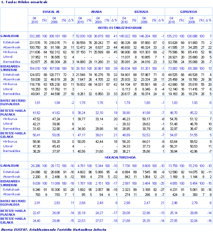Select the 1,81 average stay value
The image size is (213, 232).
[x=37, y=103]
